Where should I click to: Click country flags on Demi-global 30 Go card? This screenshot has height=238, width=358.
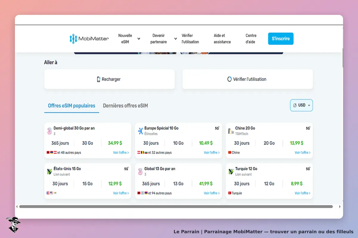pyautogui.click(x=52, y=153)
